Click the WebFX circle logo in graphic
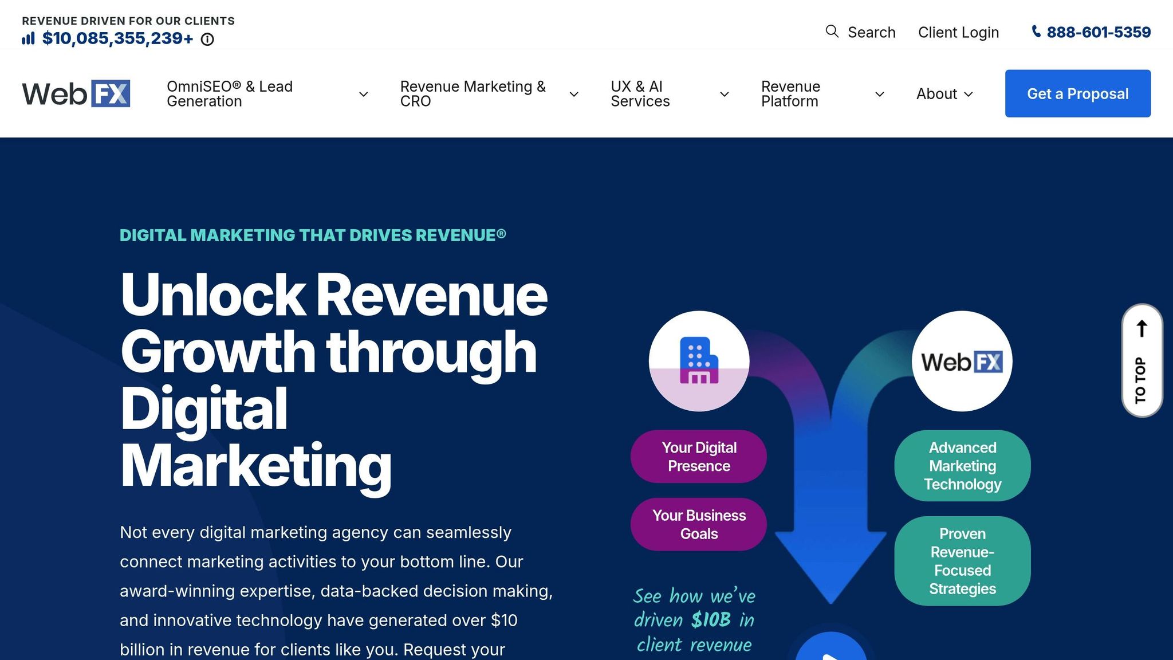The height and width of the screenshot is (660, 1173). tap(962, 361)
